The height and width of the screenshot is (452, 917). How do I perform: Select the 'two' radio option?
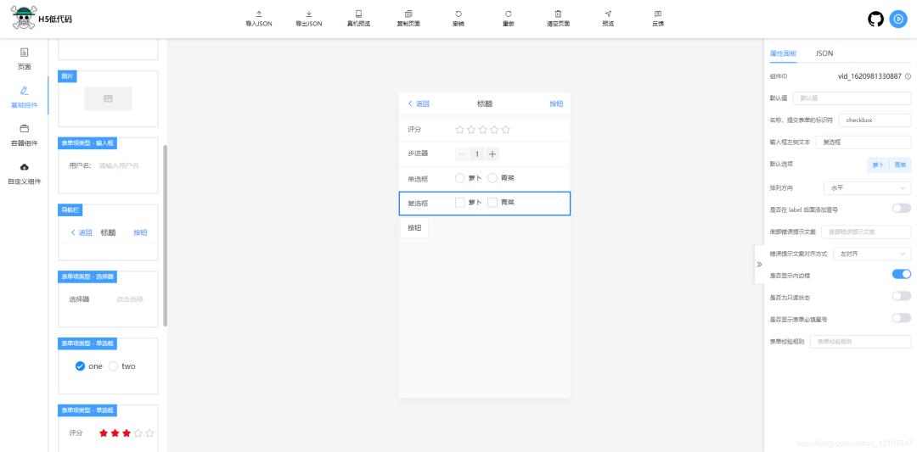(114, 366)
